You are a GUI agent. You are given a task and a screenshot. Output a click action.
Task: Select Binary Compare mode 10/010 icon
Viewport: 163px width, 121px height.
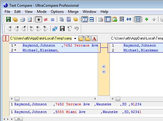[69, 19]
